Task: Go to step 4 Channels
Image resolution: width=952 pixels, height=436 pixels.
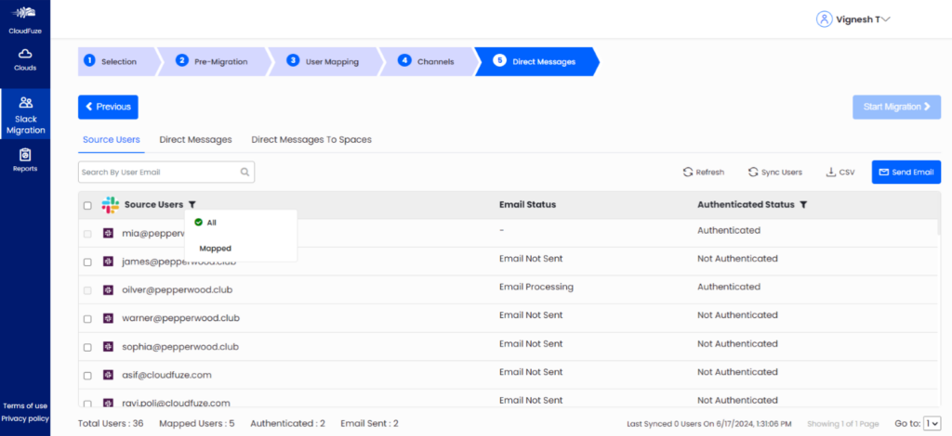Action: pos(430,61)
